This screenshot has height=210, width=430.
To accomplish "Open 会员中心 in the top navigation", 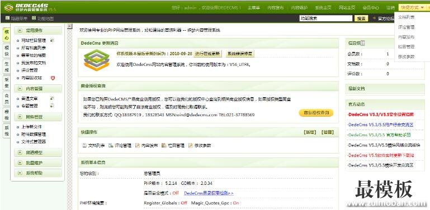I will (371, 8).
